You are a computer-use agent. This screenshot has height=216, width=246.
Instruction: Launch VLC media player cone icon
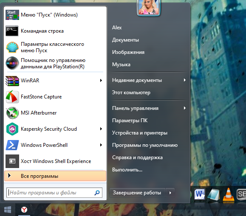coord(229,194)
